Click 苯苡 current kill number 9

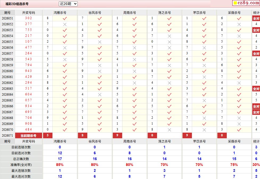(x=187, y=135)
